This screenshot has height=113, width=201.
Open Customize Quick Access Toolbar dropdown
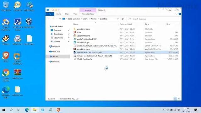coord(59,10)
